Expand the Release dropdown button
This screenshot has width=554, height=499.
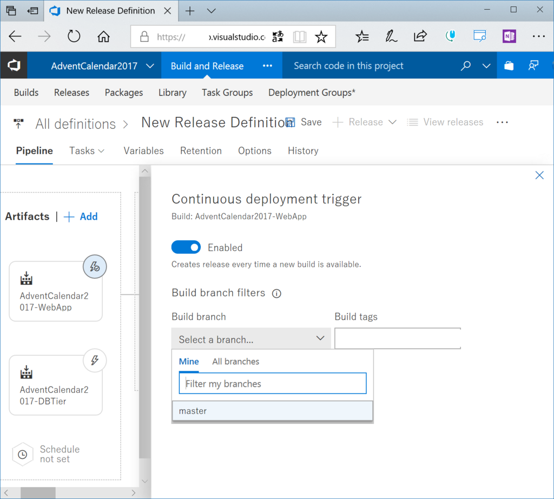coord(392,122)
